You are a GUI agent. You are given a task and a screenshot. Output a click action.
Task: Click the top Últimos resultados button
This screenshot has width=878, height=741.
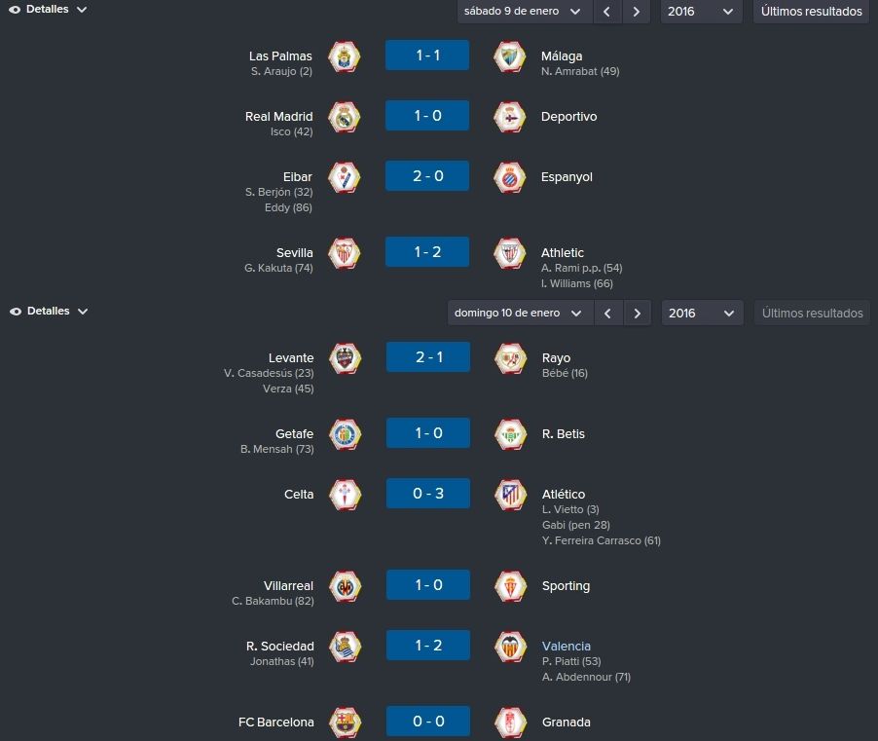point(812,12)
